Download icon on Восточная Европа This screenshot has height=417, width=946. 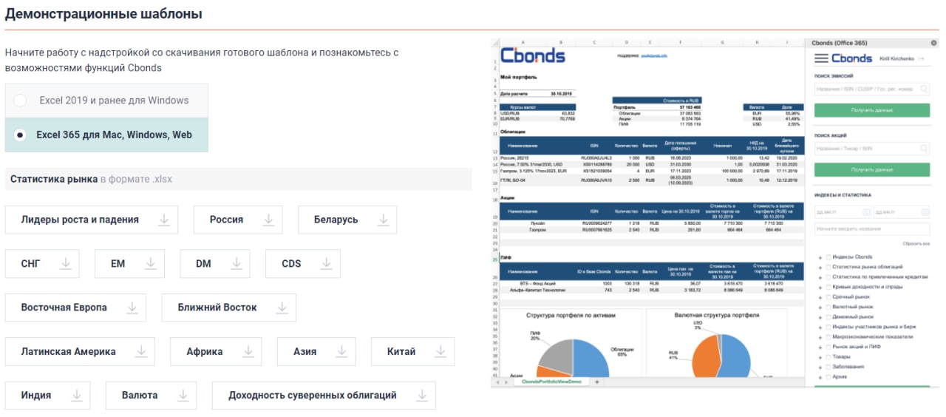pyautogui.click(x=132, y=308)
